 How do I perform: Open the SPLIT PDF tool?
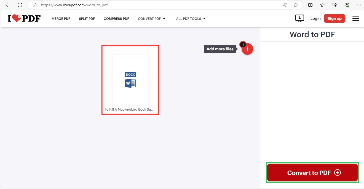pos(87,19)
